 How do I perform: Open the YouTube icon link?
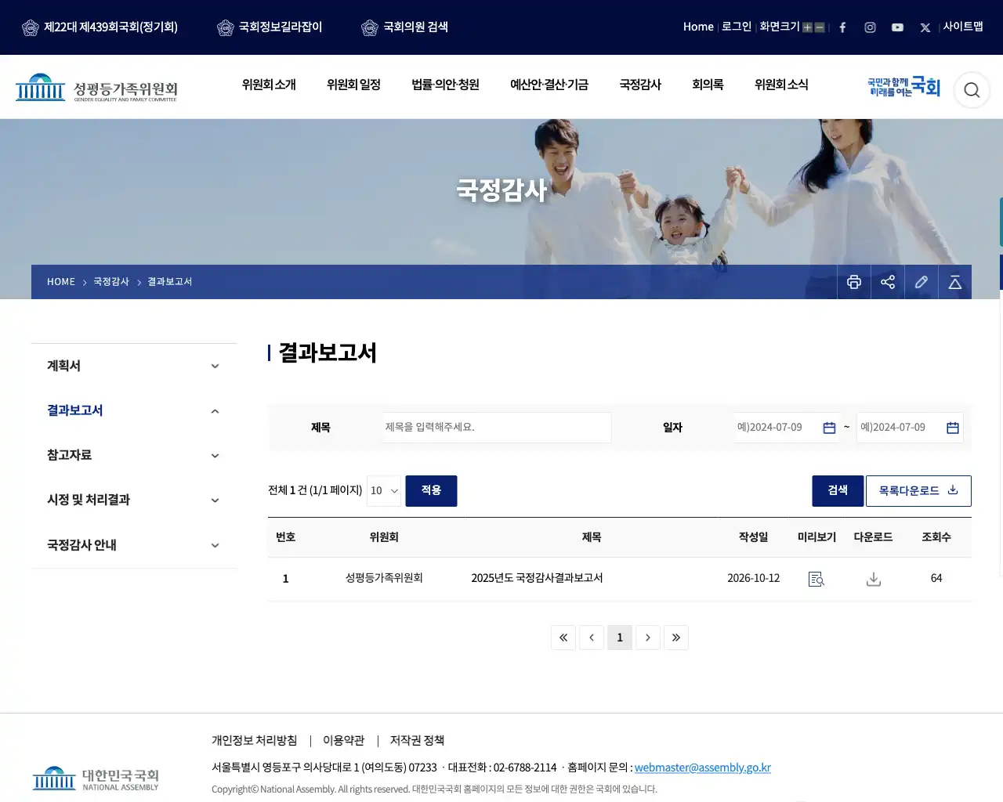click(x=897, y=27)
